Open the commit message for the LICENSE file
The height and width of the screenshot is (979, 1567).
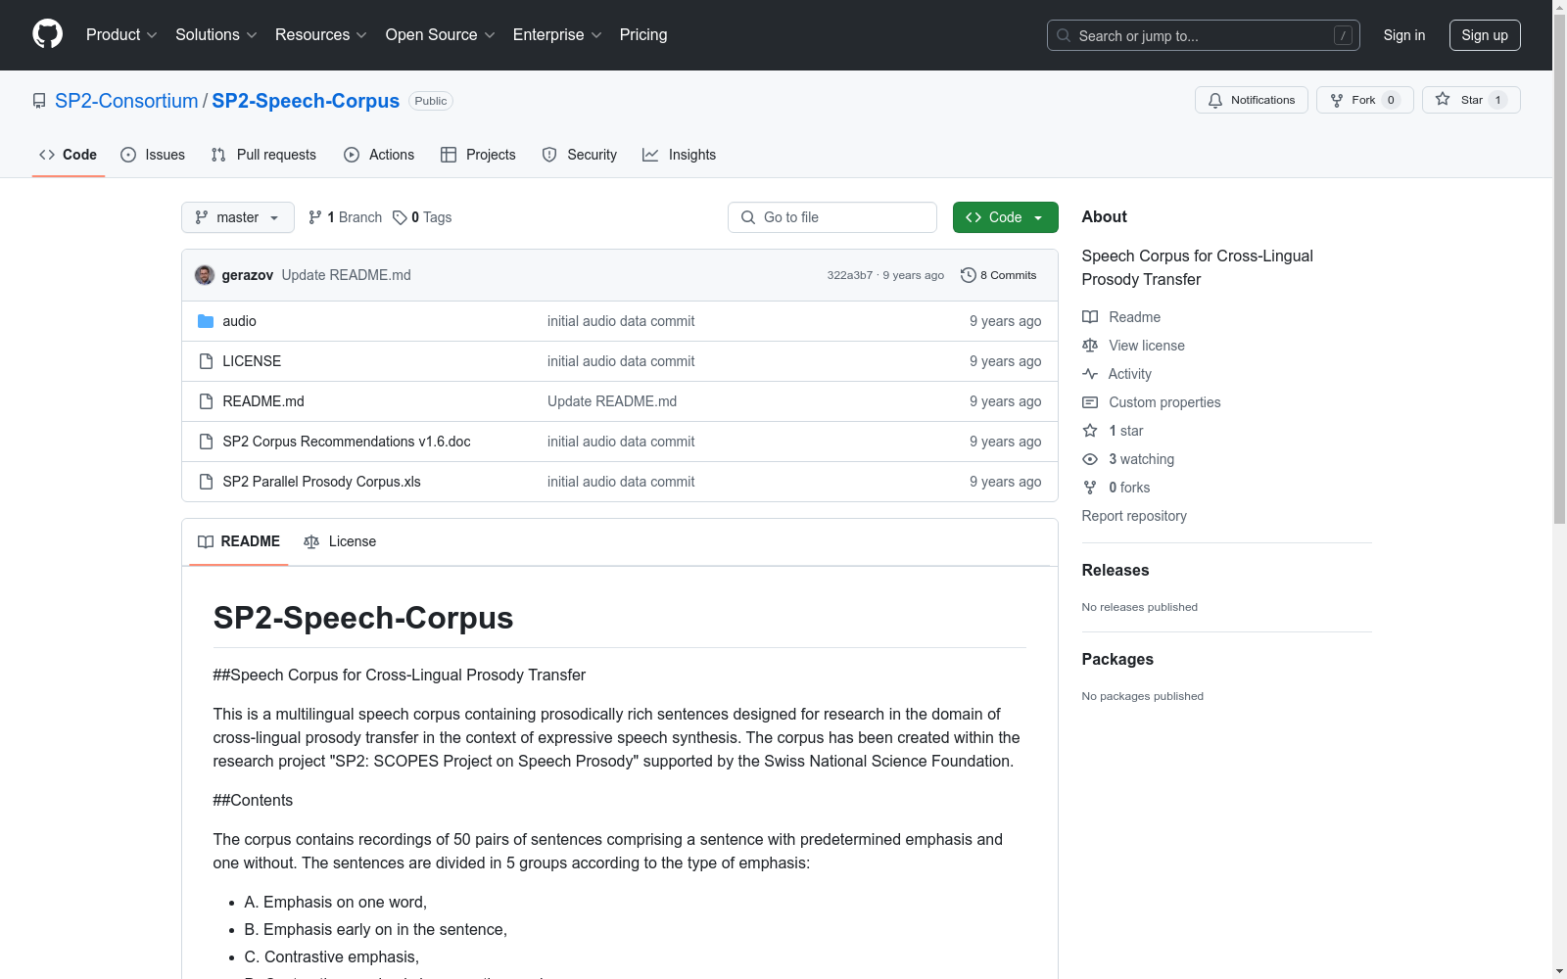pyautogui.click(x=621, y=361)
